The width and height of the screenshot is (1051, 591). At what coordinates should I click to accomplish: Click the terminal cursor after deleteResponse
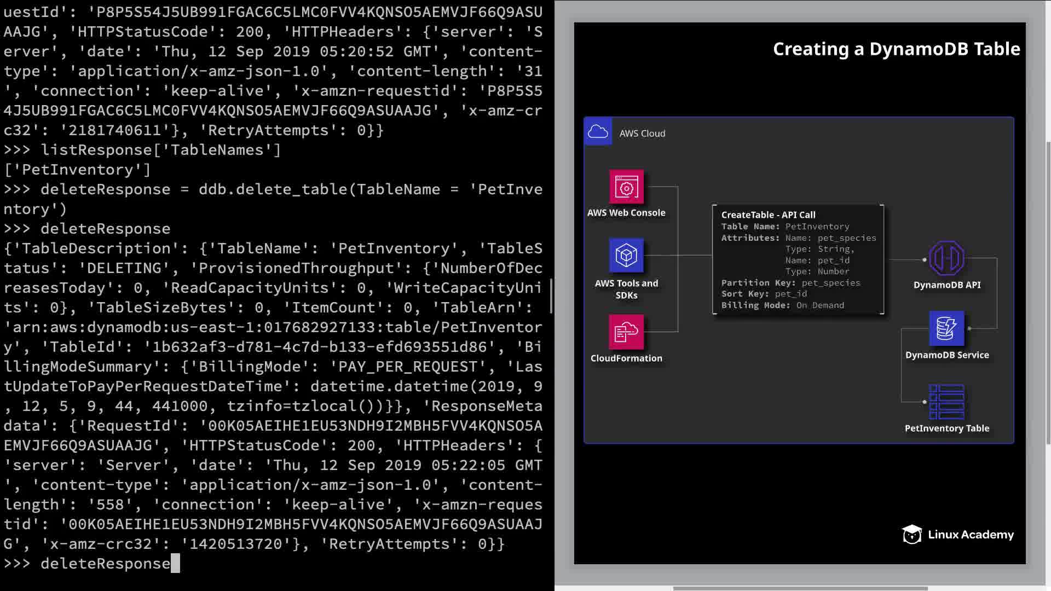175,563
